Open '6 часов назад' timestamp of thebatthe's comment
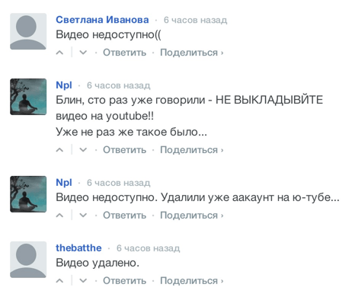Viewport: 352px width, 294px height. point(148,248)
